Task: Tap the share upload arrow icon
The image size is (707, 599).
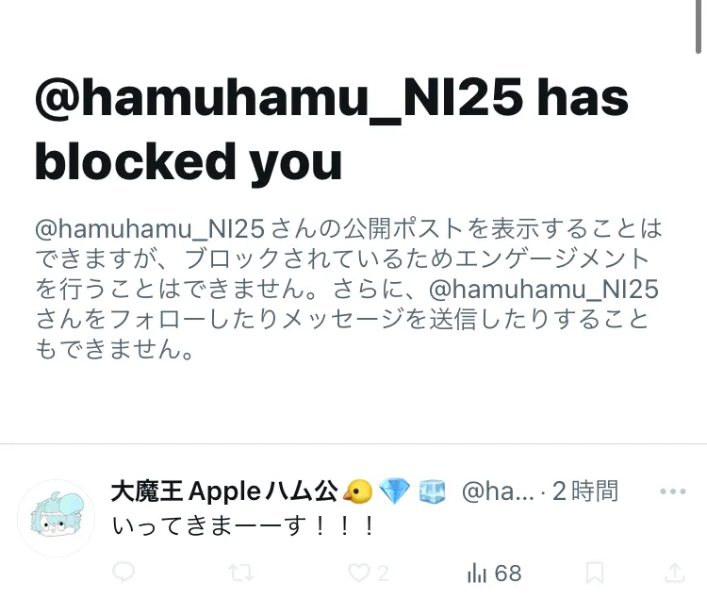Action: tap(675, 573)
